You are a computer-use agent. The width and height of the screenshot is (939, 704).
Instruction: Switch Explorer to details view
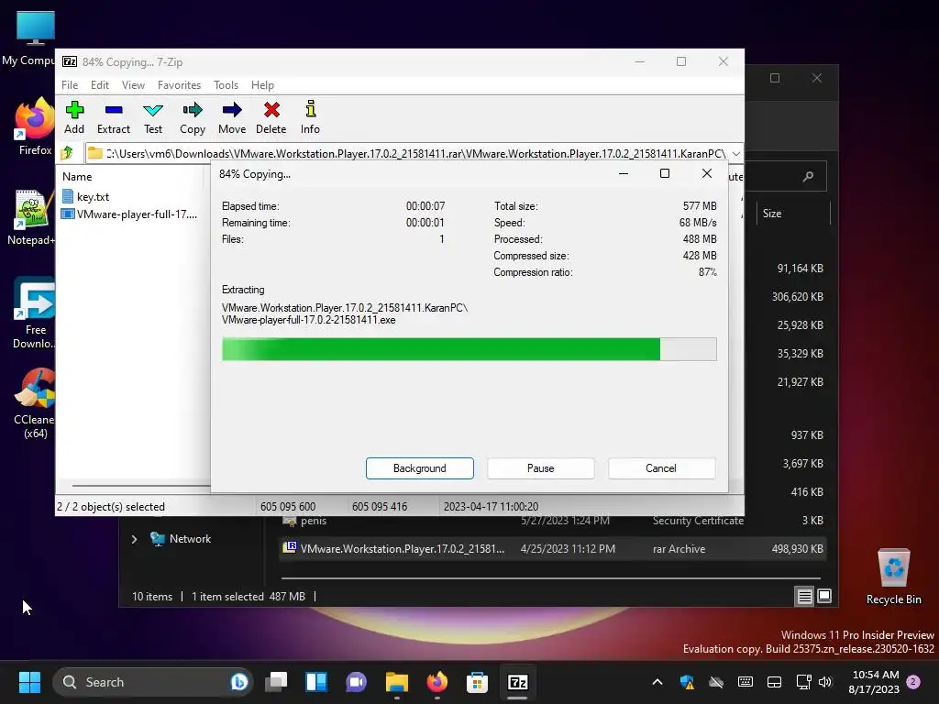pos(804,596)
